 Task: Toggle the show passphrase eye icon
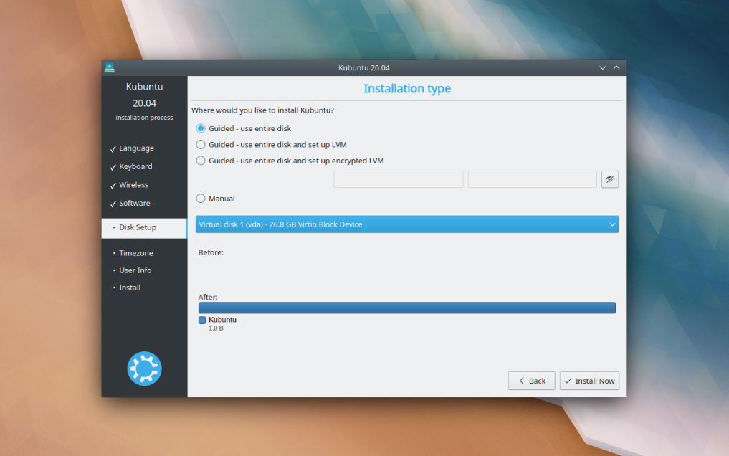point(610,179)
